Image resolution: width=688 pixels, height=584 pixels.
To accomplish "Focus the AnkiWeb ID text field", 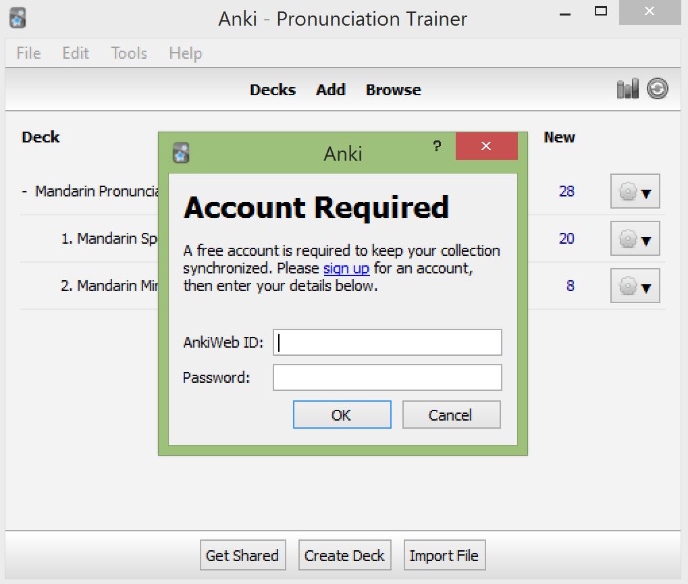I will tap(388, 342).
